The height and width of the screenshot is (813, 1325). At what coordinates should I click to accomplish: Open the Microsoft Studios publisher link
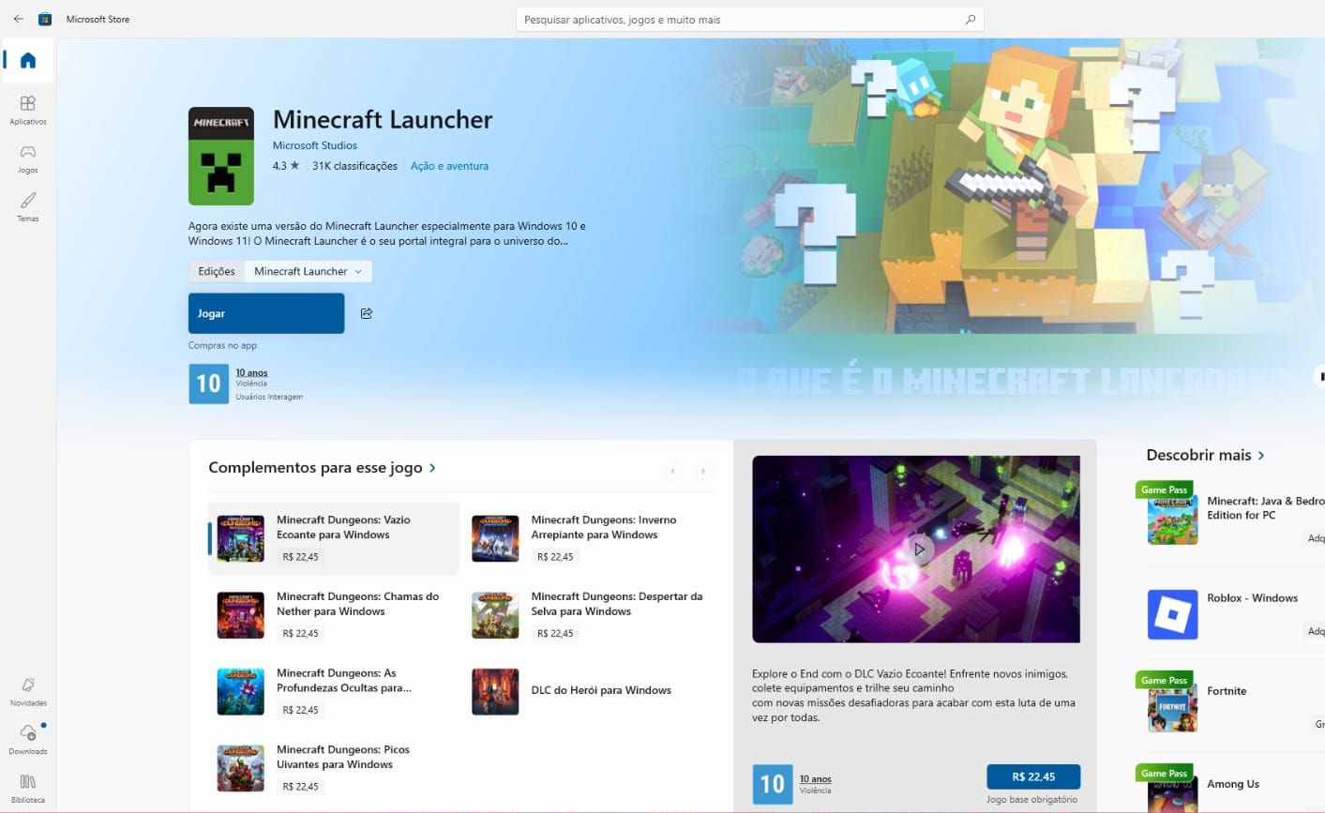[x=315, y=145]
